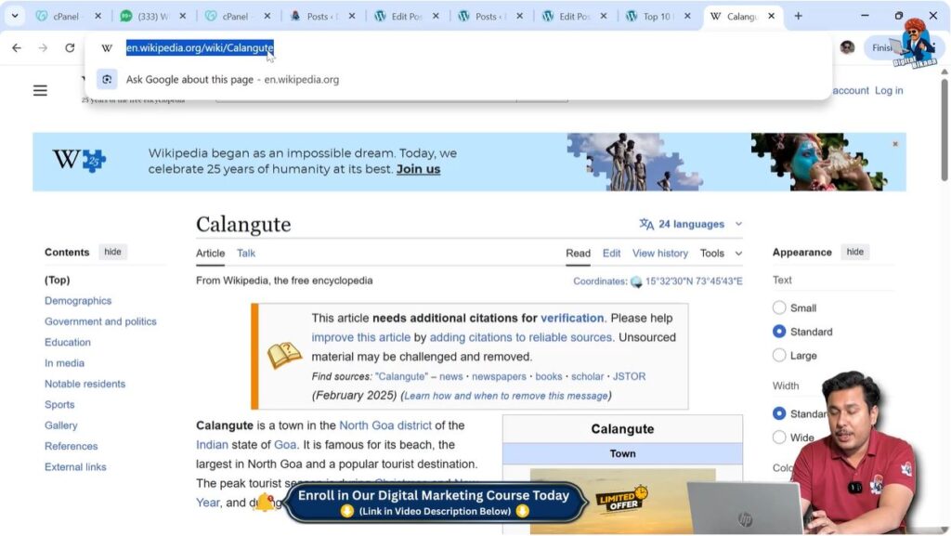Switch to the Talk tab
Image resolution: width=951 pixels, height=536 pixels.
tap(245, 253)
